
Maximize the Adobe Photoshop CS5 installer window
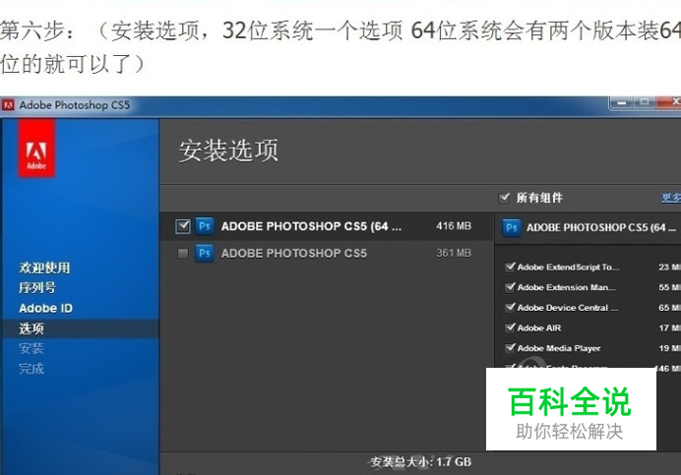pyautogui.click(x=645, y=103)
